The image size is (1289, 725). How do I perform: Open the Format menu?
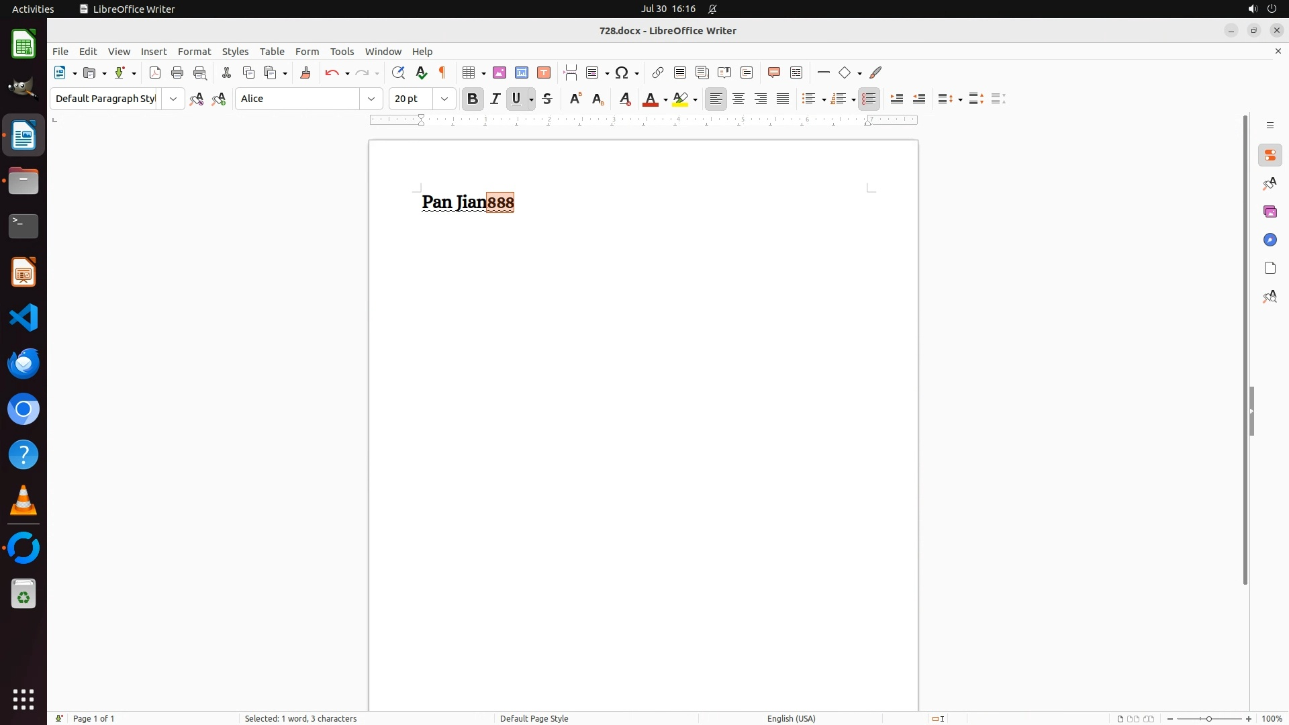[x=194, y=52]
